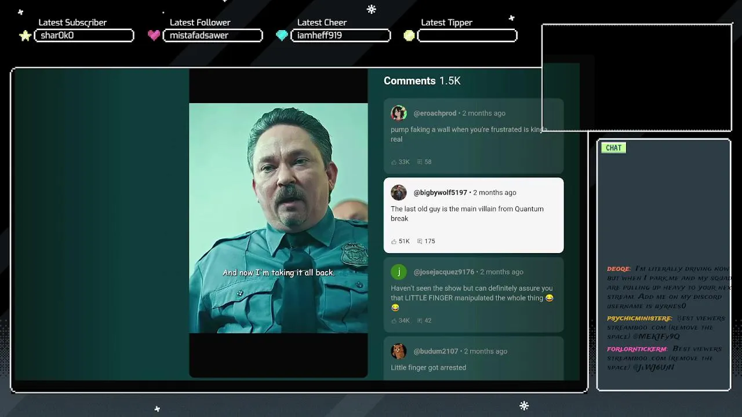
Task: Click the Latest Cheer label
Action: (322, 23)
